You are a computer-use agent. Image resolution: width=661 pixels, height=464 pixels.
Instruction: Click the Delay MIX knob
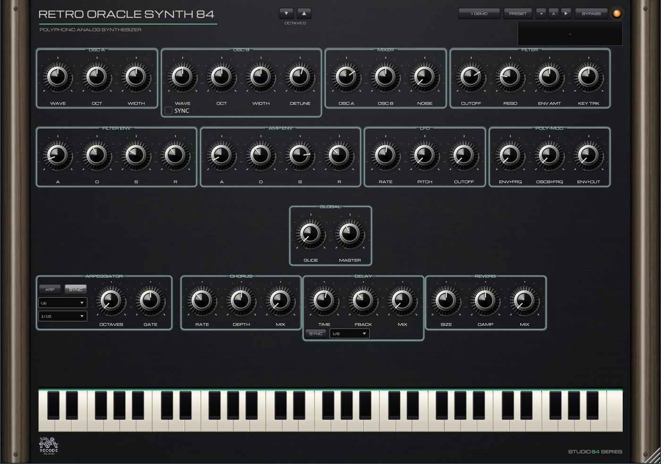point(403,301)
